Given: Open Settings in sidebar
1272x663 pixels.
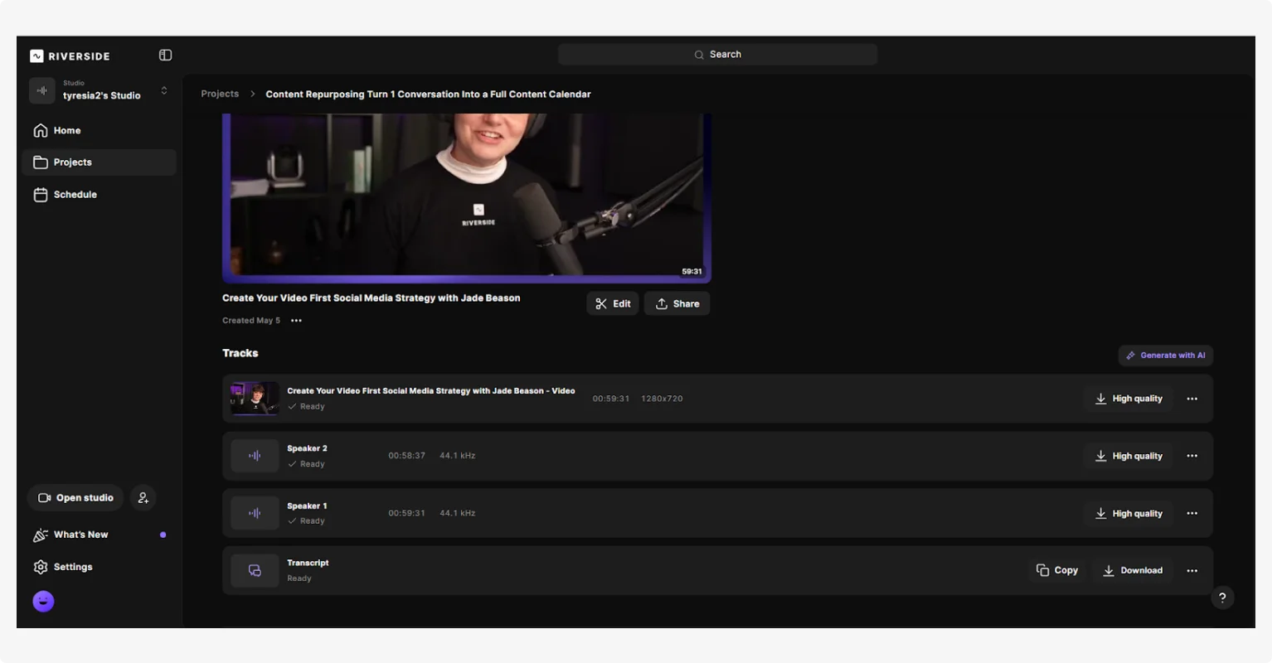Looking at the screenshot, I should tap(100, 567).
